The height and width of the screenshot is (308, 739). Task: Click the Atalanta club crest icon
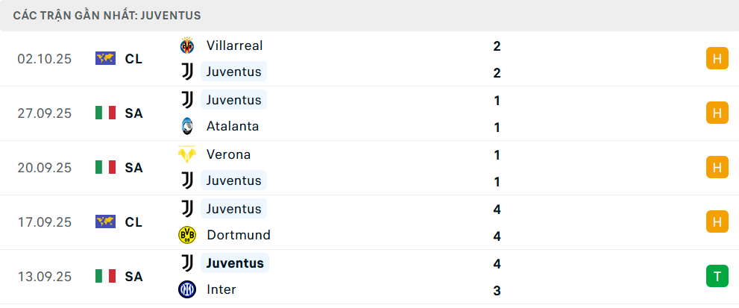tap(186, 126)
